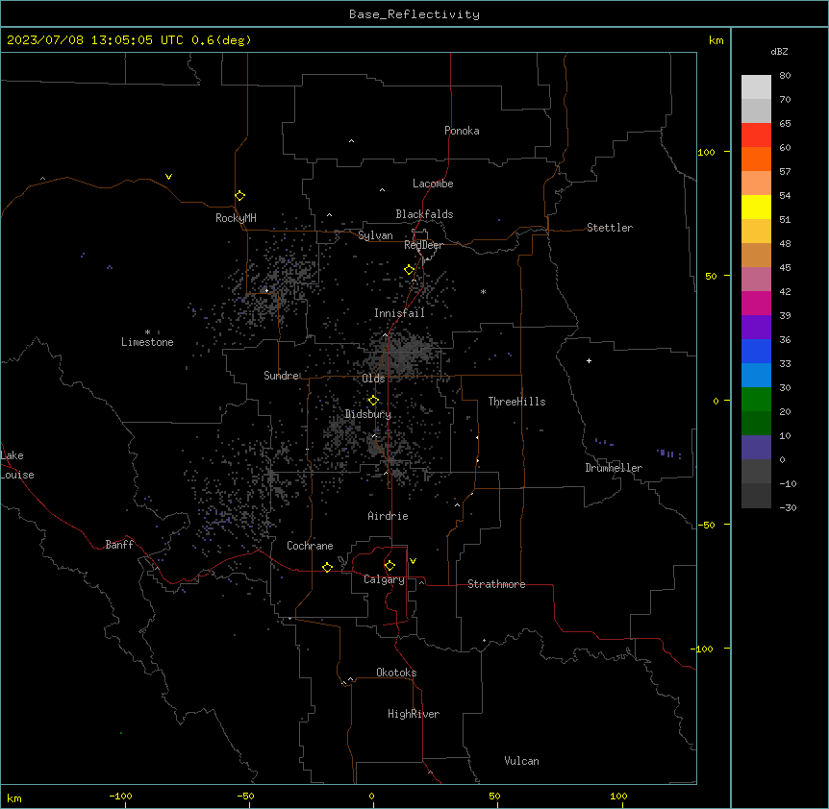
Task: Pick the red swatch between 65 and 60 dBZ
Action: point(756,135)
